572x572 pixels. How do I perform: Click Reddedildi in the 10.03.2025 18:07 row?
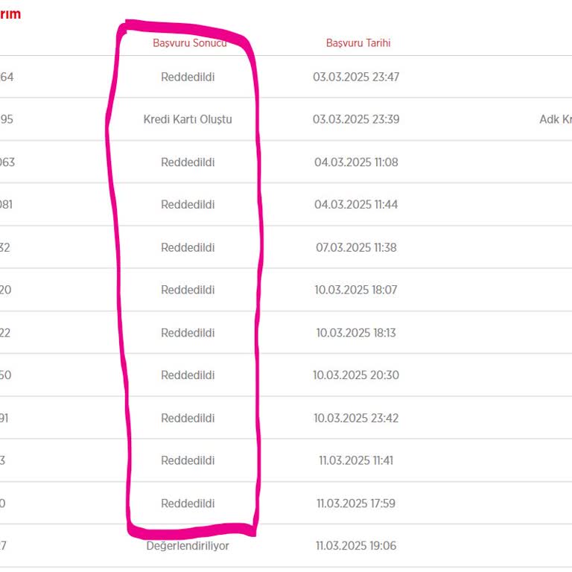[188, 290]
